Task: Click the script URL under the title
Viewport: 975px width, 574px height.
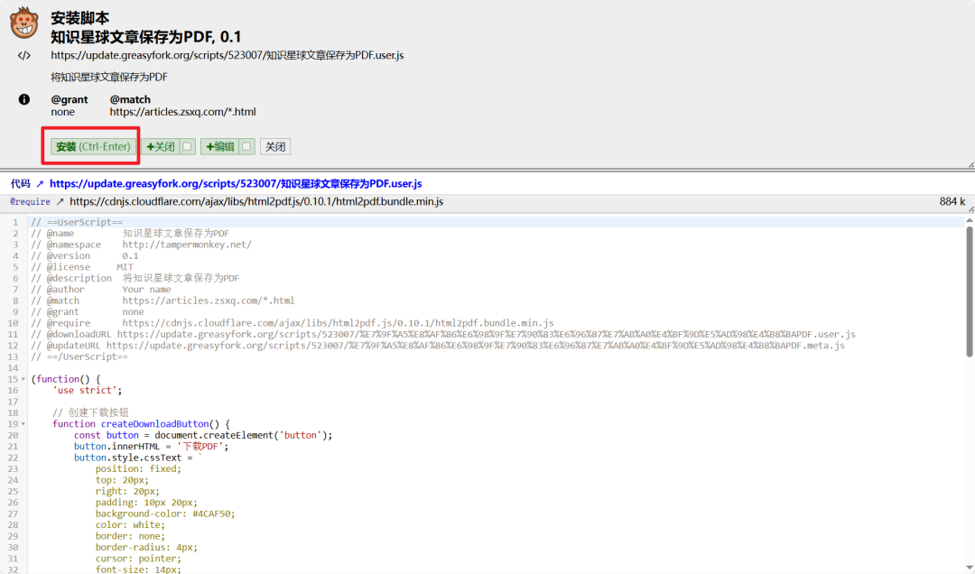Action: tap(227, 55)
